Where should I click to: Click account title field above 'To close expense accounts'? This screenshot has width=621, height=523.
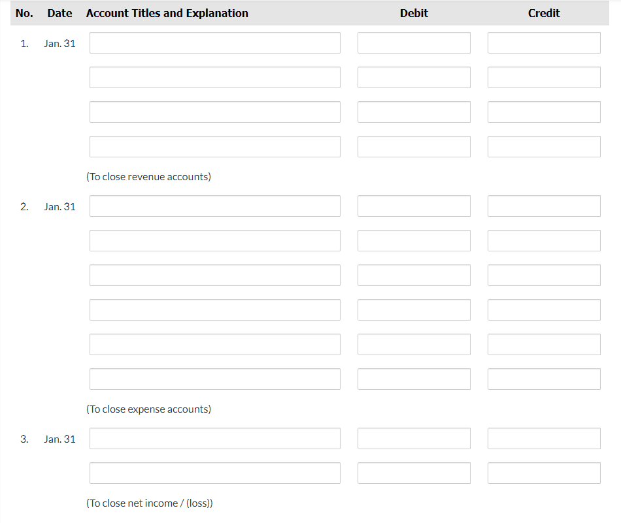tap(214, 379)
